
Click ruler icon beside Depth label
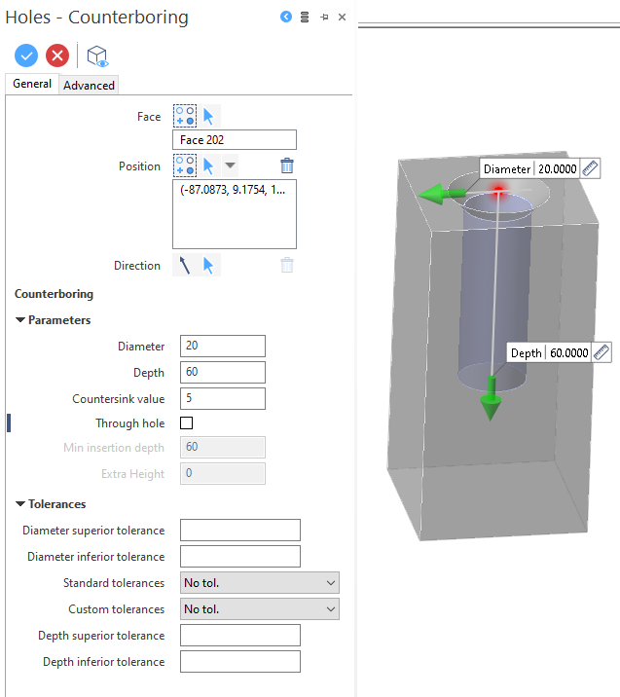click(602, 352)
